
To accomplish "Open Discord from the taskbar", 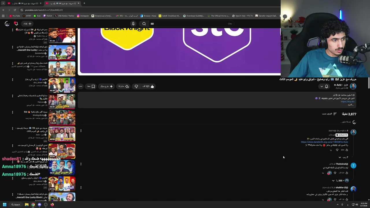I will point(39,205).
